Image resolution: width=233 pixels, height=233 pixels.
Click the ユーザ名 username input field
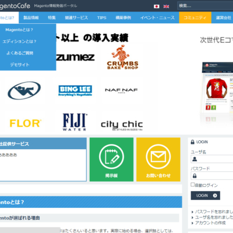[x=212, y=159]
